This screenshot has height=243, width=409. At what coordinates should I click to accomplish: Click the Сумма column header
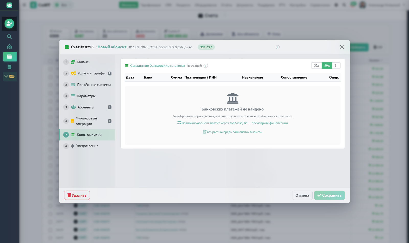coord(176,77)
